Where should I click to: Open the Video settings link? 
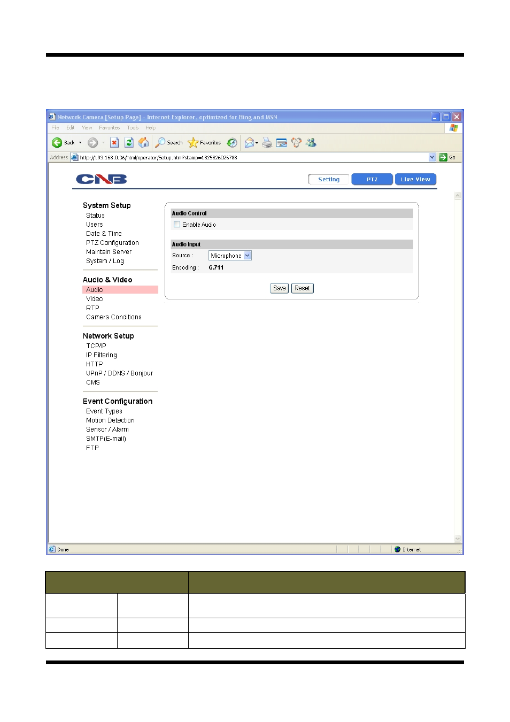(x=94, y=299)
